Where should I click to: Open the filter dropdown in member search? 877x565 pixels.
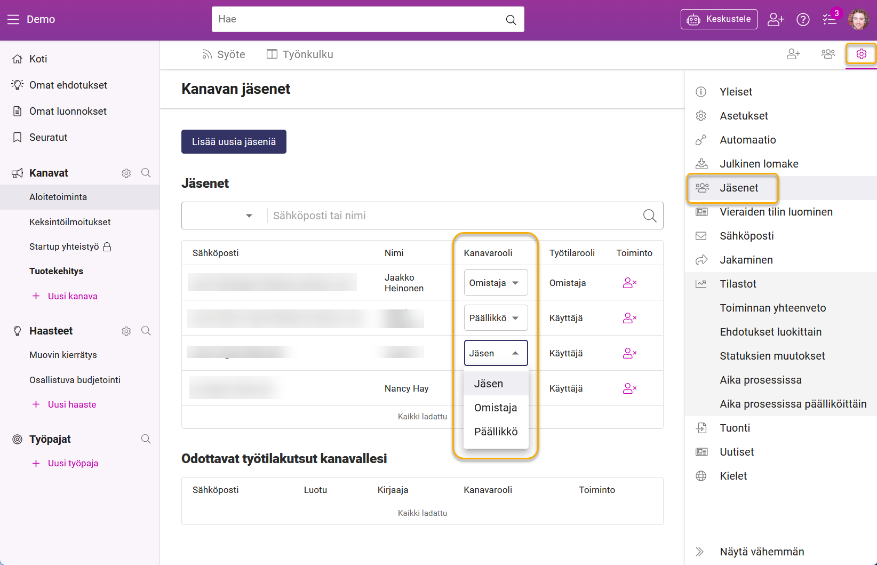(224, 216)
